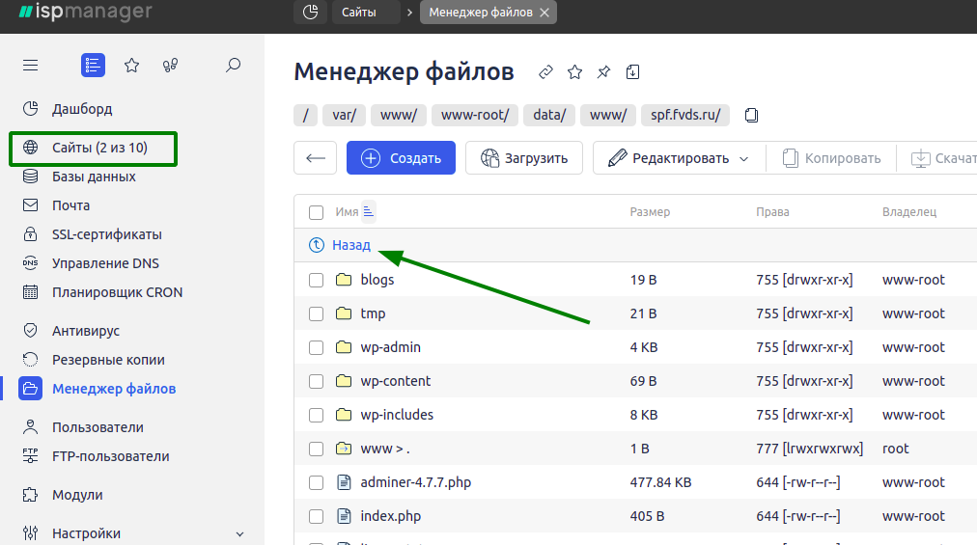Screen dimensions: 977x545
Task: Open the dashboard tab icon in top bar
Action: click(310, 12)
